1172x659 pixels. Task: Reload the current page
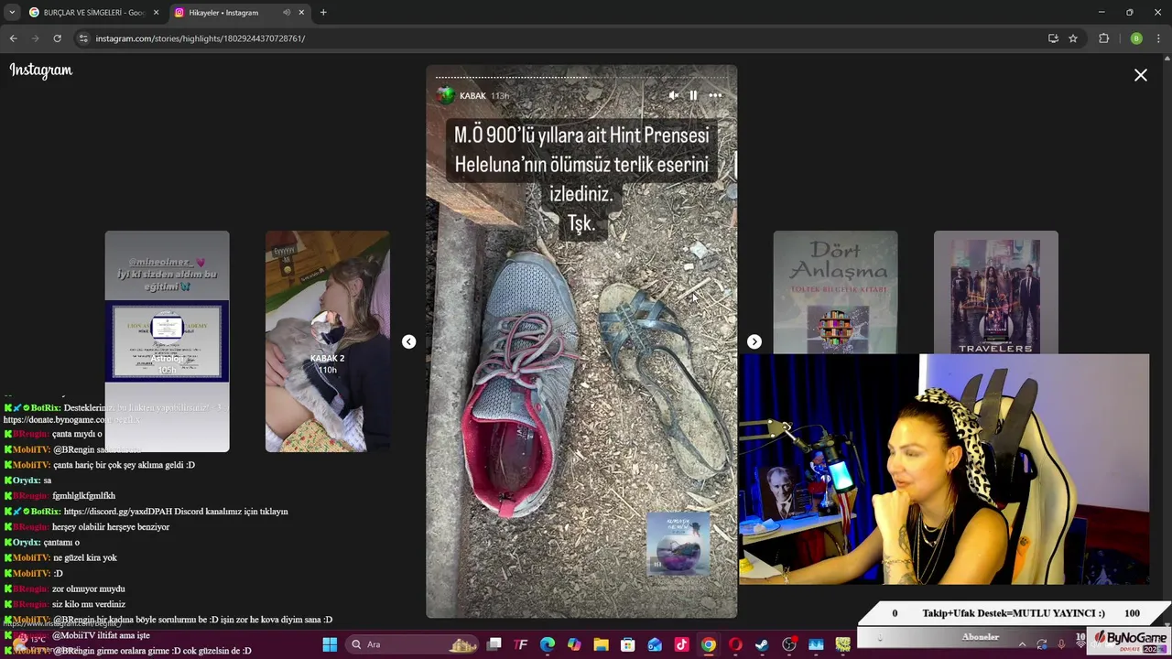57,38
